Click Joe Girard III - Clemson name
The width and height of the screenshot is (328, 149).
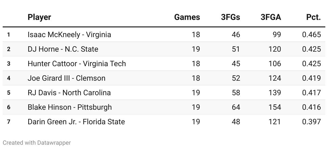pyautogui.click(x=66, y=78)
